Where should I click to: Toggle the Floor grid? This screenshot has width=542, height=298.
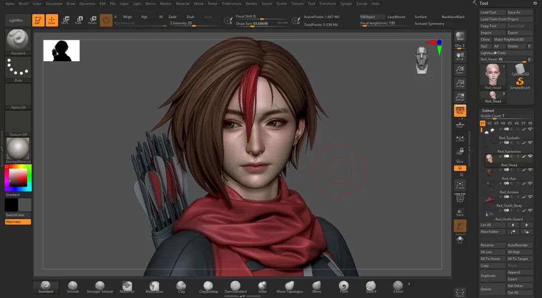[460, 124]
